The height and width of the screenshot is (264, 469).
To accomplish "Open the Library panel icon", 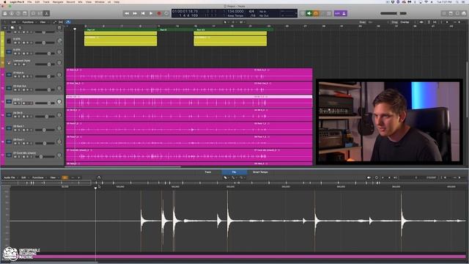I will pyautogui.click(x=5, y=13).
